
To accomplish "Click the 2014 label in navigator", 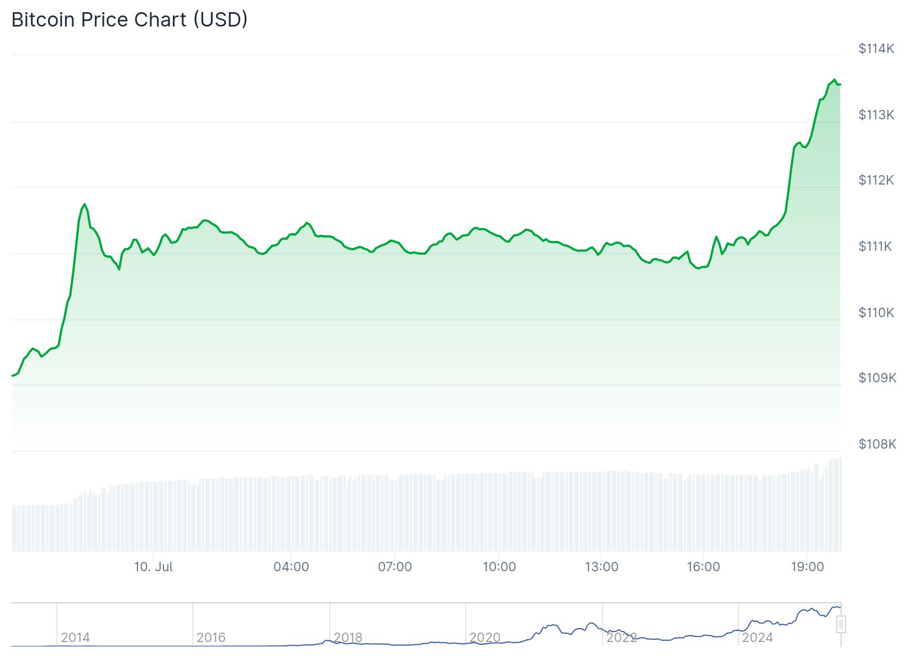I will [75, 638].
